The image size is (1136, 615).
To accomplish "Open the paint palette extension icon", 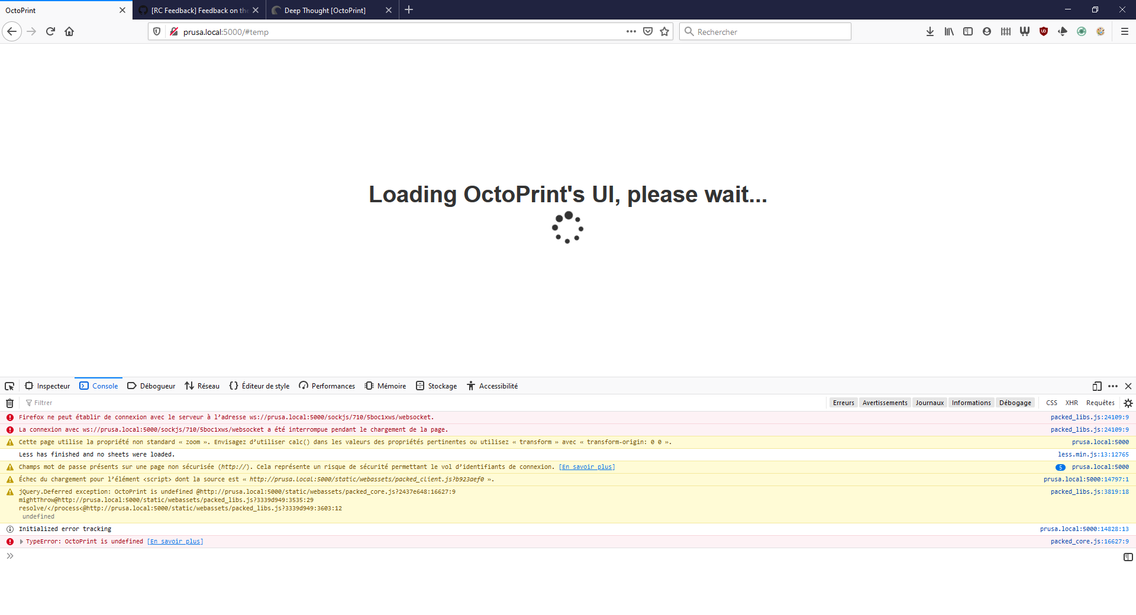I will click(x=1100, y=31).
